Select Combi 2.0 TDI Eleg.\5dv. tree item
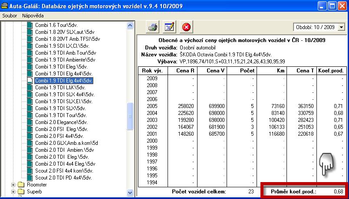Viewport: 349px width, 199px height. [x=62, y=157]
